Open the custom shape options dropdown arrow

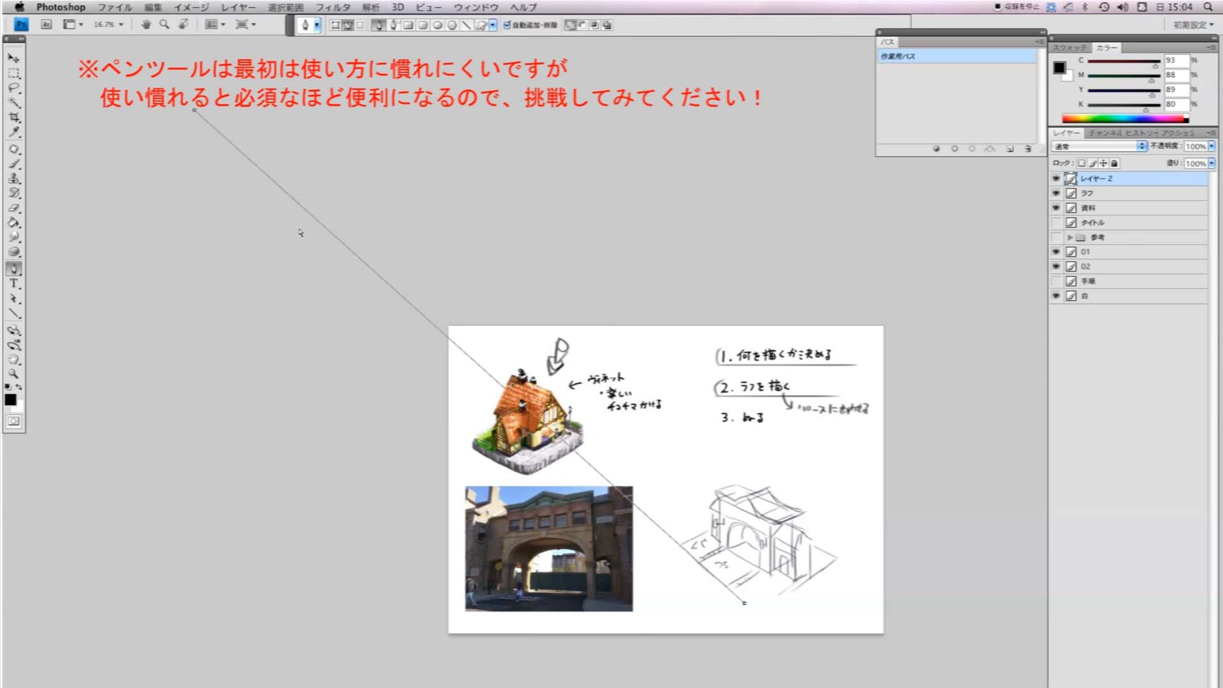[493, 25]
